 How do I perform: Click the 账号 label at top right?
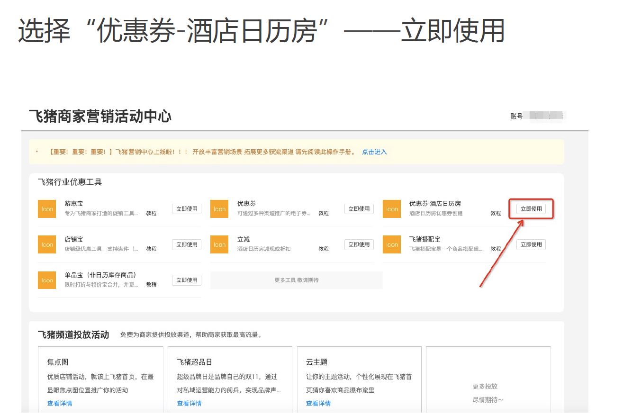tap(516, 116)
